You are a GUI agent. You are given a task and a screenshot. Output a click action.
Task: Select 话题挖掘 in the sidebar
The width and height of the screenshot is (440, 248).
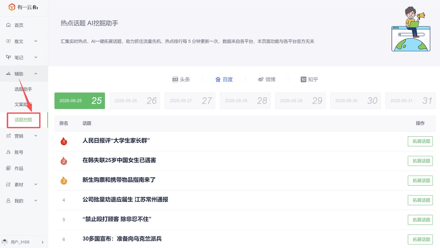24,120
